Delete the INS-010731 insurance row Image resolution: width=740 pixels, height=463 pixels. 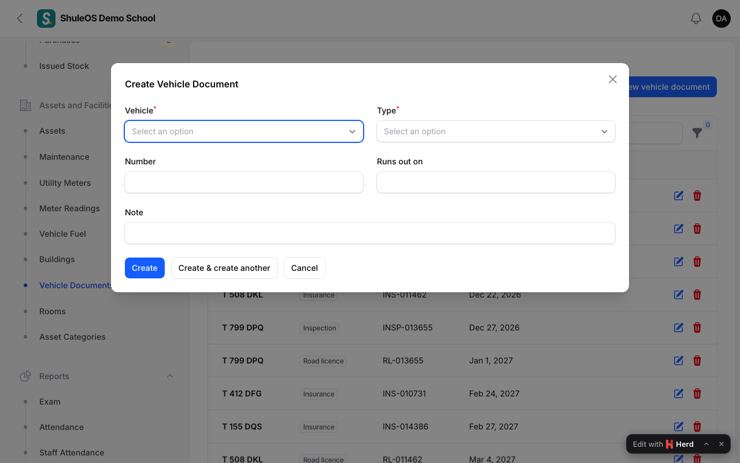[x=697, y=394]
